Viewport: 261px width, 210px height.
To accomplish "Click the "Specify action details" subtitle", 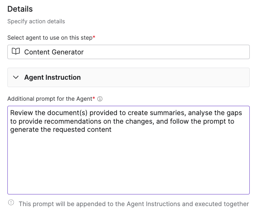I will (x=36, y=21).
